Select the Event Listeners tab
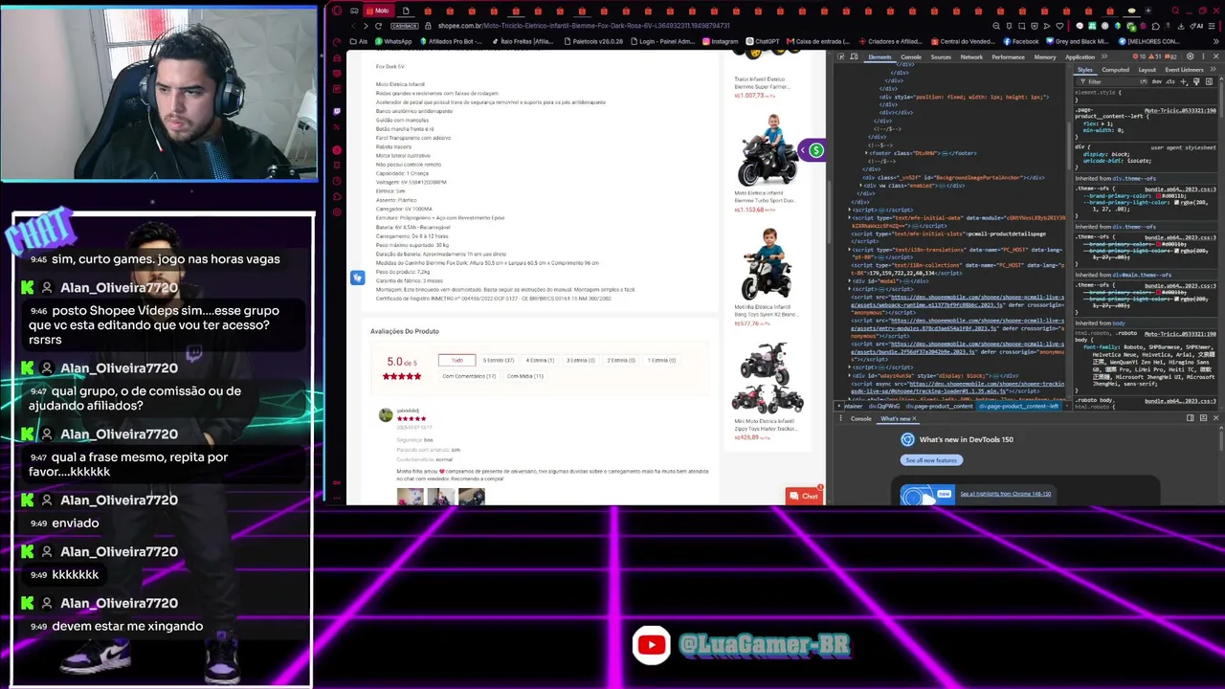Screen dimensions: 1225x689 1184,70
